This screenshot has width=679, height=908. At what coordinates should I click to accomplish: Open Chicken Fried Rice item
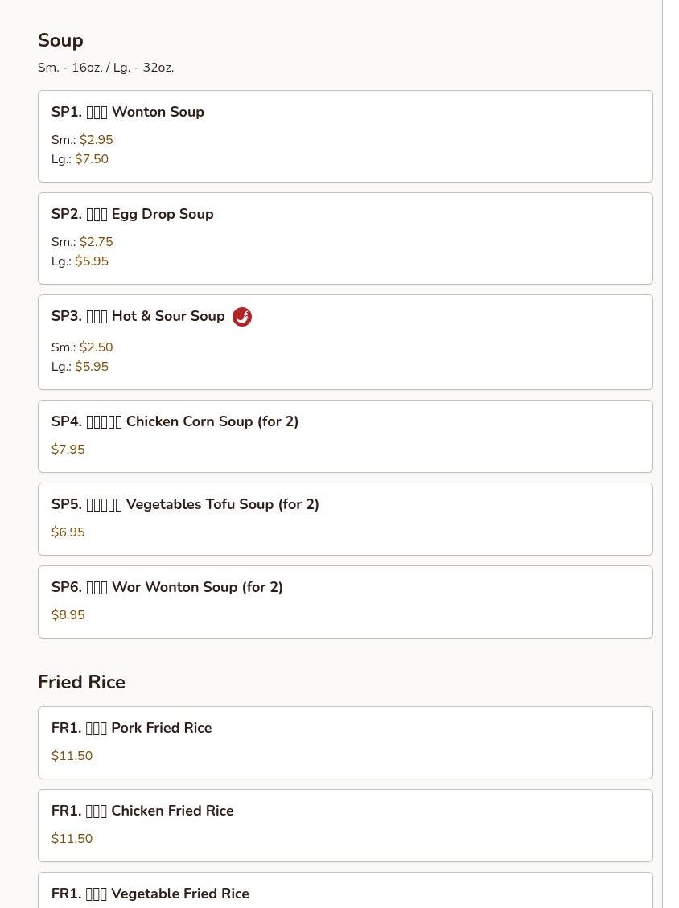point(345,825)
